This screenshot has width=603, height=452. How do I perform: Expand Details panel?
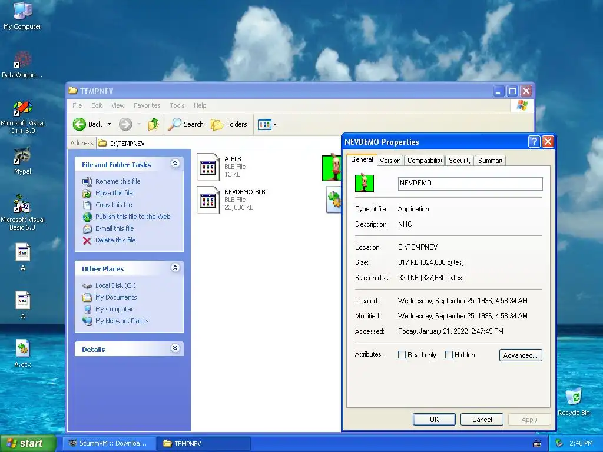click(175, 348)
